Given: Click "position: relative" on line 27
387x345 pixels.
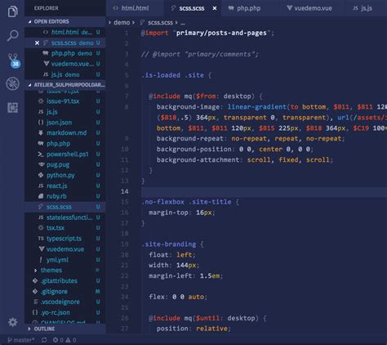Looking at the screenshot, I should click(193, 329).
